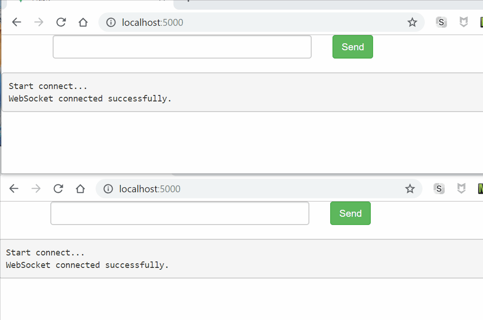483x320 pixels.
Task: Click the page info icon beside localhost:5000
Action: coord(110,22)
